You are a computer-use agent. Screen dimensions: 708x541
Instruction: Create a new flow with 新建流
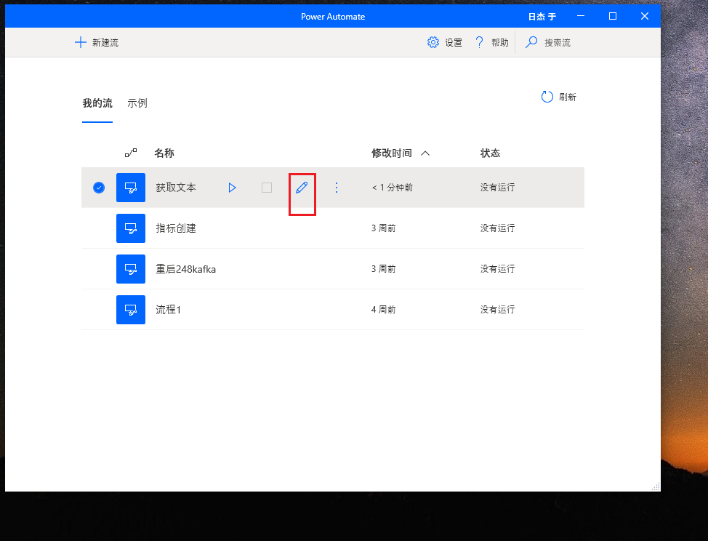pyautogui.click(x=96, y=42)
